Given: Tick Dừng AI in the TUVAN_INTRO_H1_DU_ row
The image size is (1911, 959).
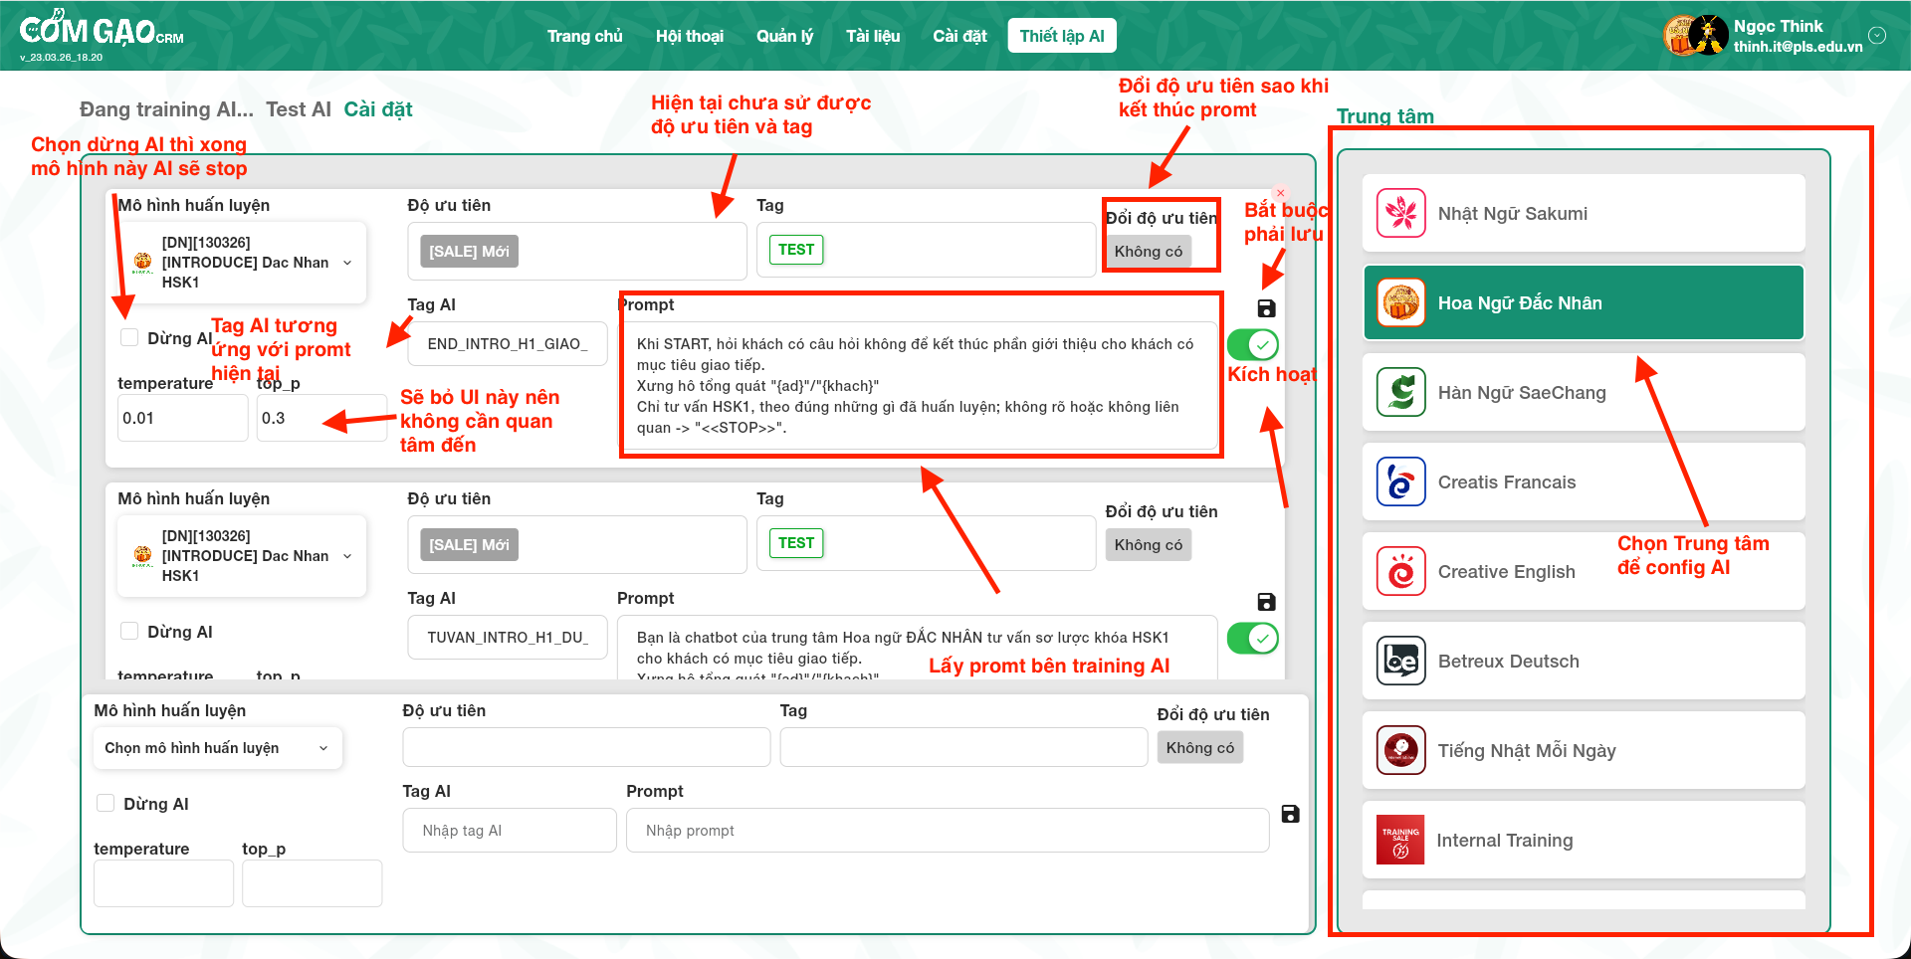Looking at the screenshot, I should coord(129,631).
